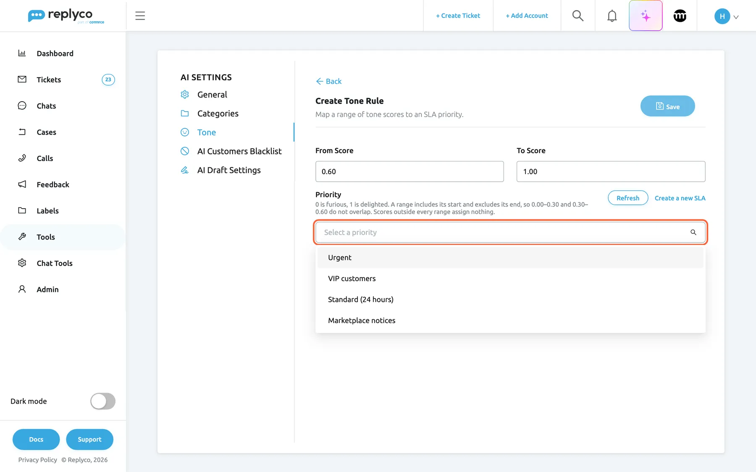Screen dimensions: 756x472
Task: Click the search magnifier icon in header
Action: pyautogui.click(x=578, y=16)
